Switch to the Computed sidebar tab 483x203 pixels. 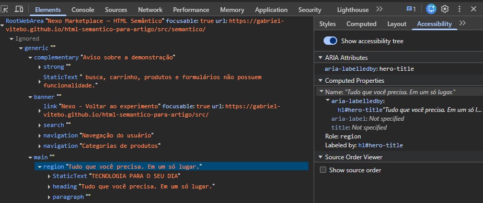pyautogui.click(x=361, y=23)
